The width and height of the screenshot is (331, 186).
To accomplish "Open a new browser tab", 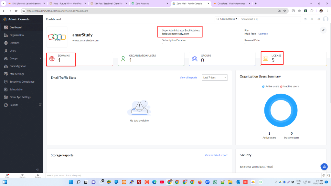I will click(x=255, y=4).
